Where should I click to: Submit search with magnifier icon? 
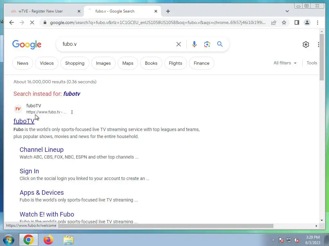[x=220, y=44]
